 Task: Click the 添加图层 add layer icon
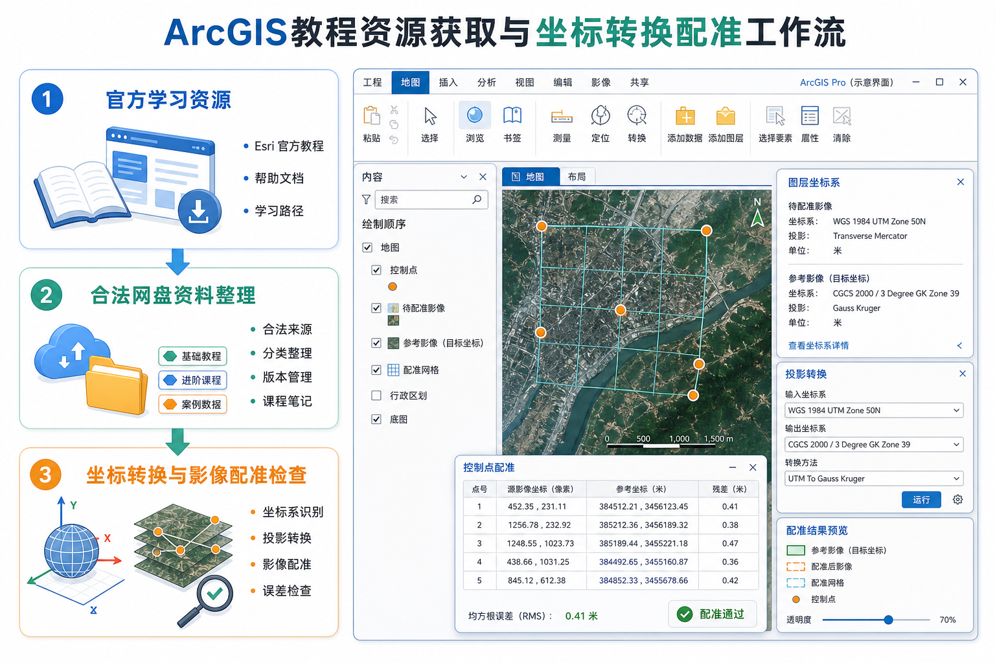point(726,116)
